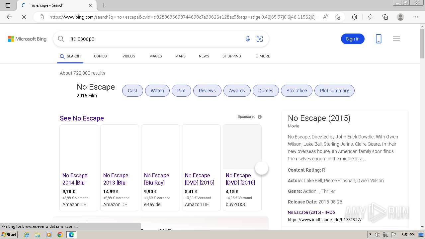Open the Bing mobile app icon

pyautogui.click(x=379, y=39)
